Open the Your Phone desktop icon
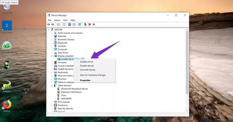The image size is (233, 122). coord(7,27)
